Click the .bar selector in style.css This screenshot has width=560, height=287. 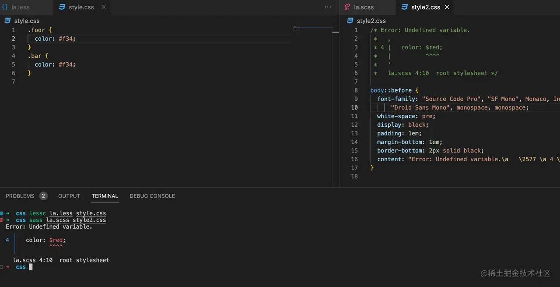pyautogui.click(x=35, y=56)
